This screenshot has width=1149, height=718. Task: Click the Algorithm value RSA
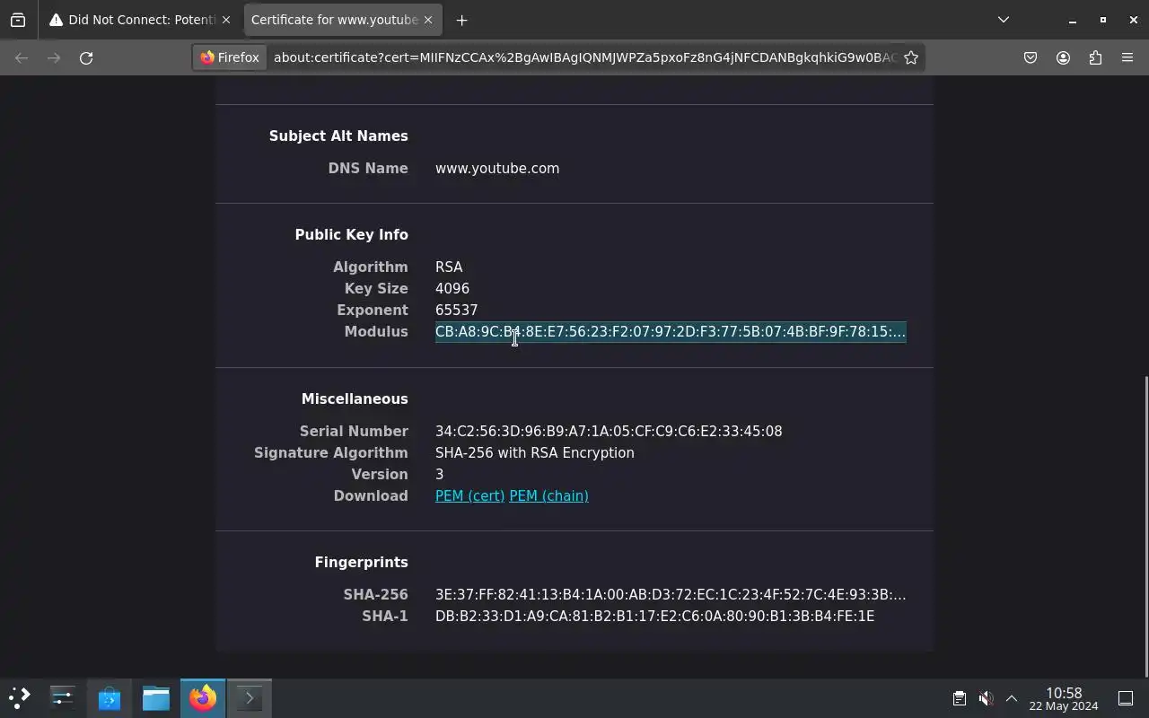tap(449, 267)
